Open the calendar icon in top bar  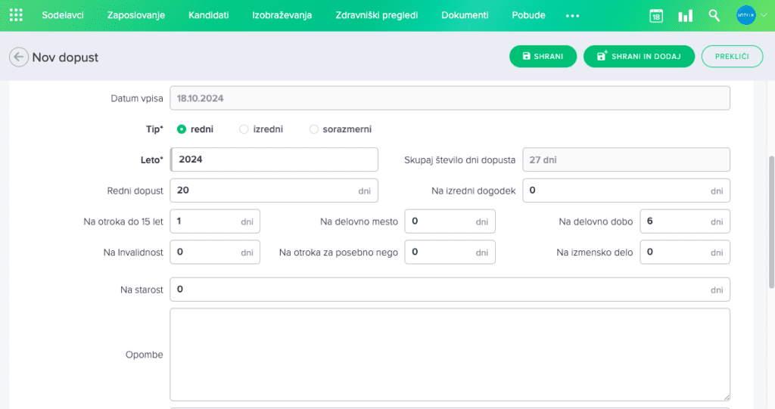tap(656, 16)
